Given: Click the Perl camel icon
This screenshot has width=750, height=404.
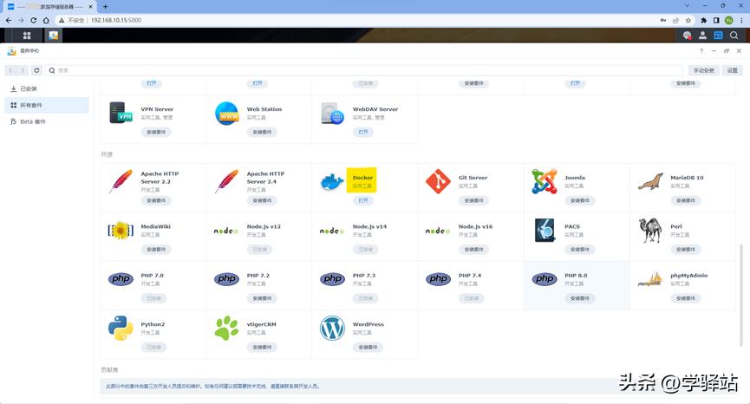Looking at the screenshot, I should (650, 231).
